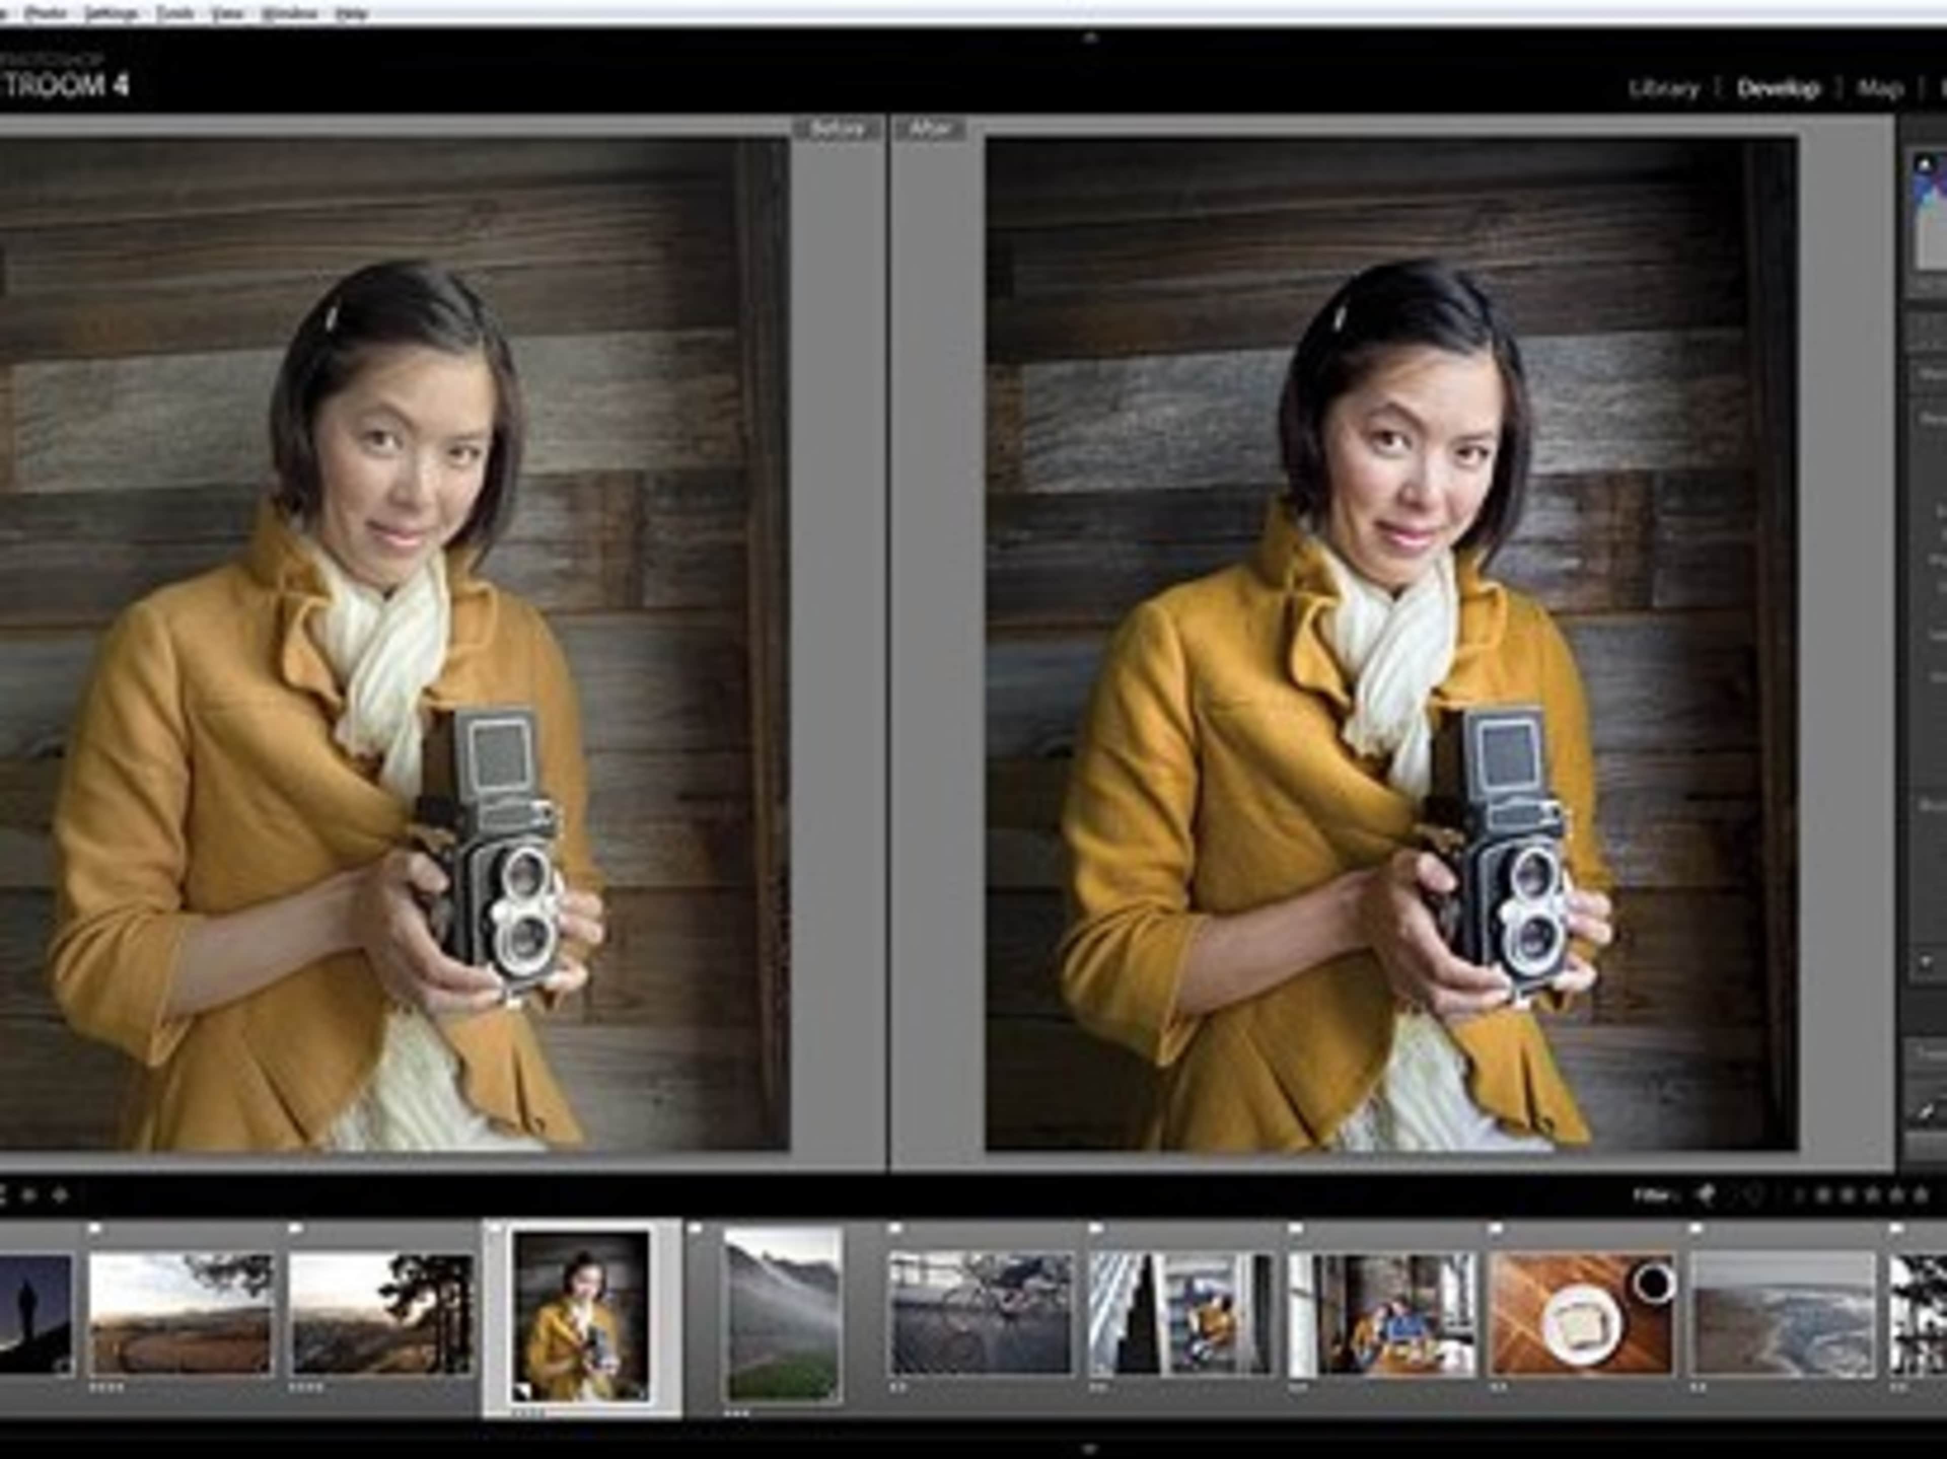Collapse the top panel using its arrow
The width and height of the screenshot is (1947, 1459).
[1091, 37]
